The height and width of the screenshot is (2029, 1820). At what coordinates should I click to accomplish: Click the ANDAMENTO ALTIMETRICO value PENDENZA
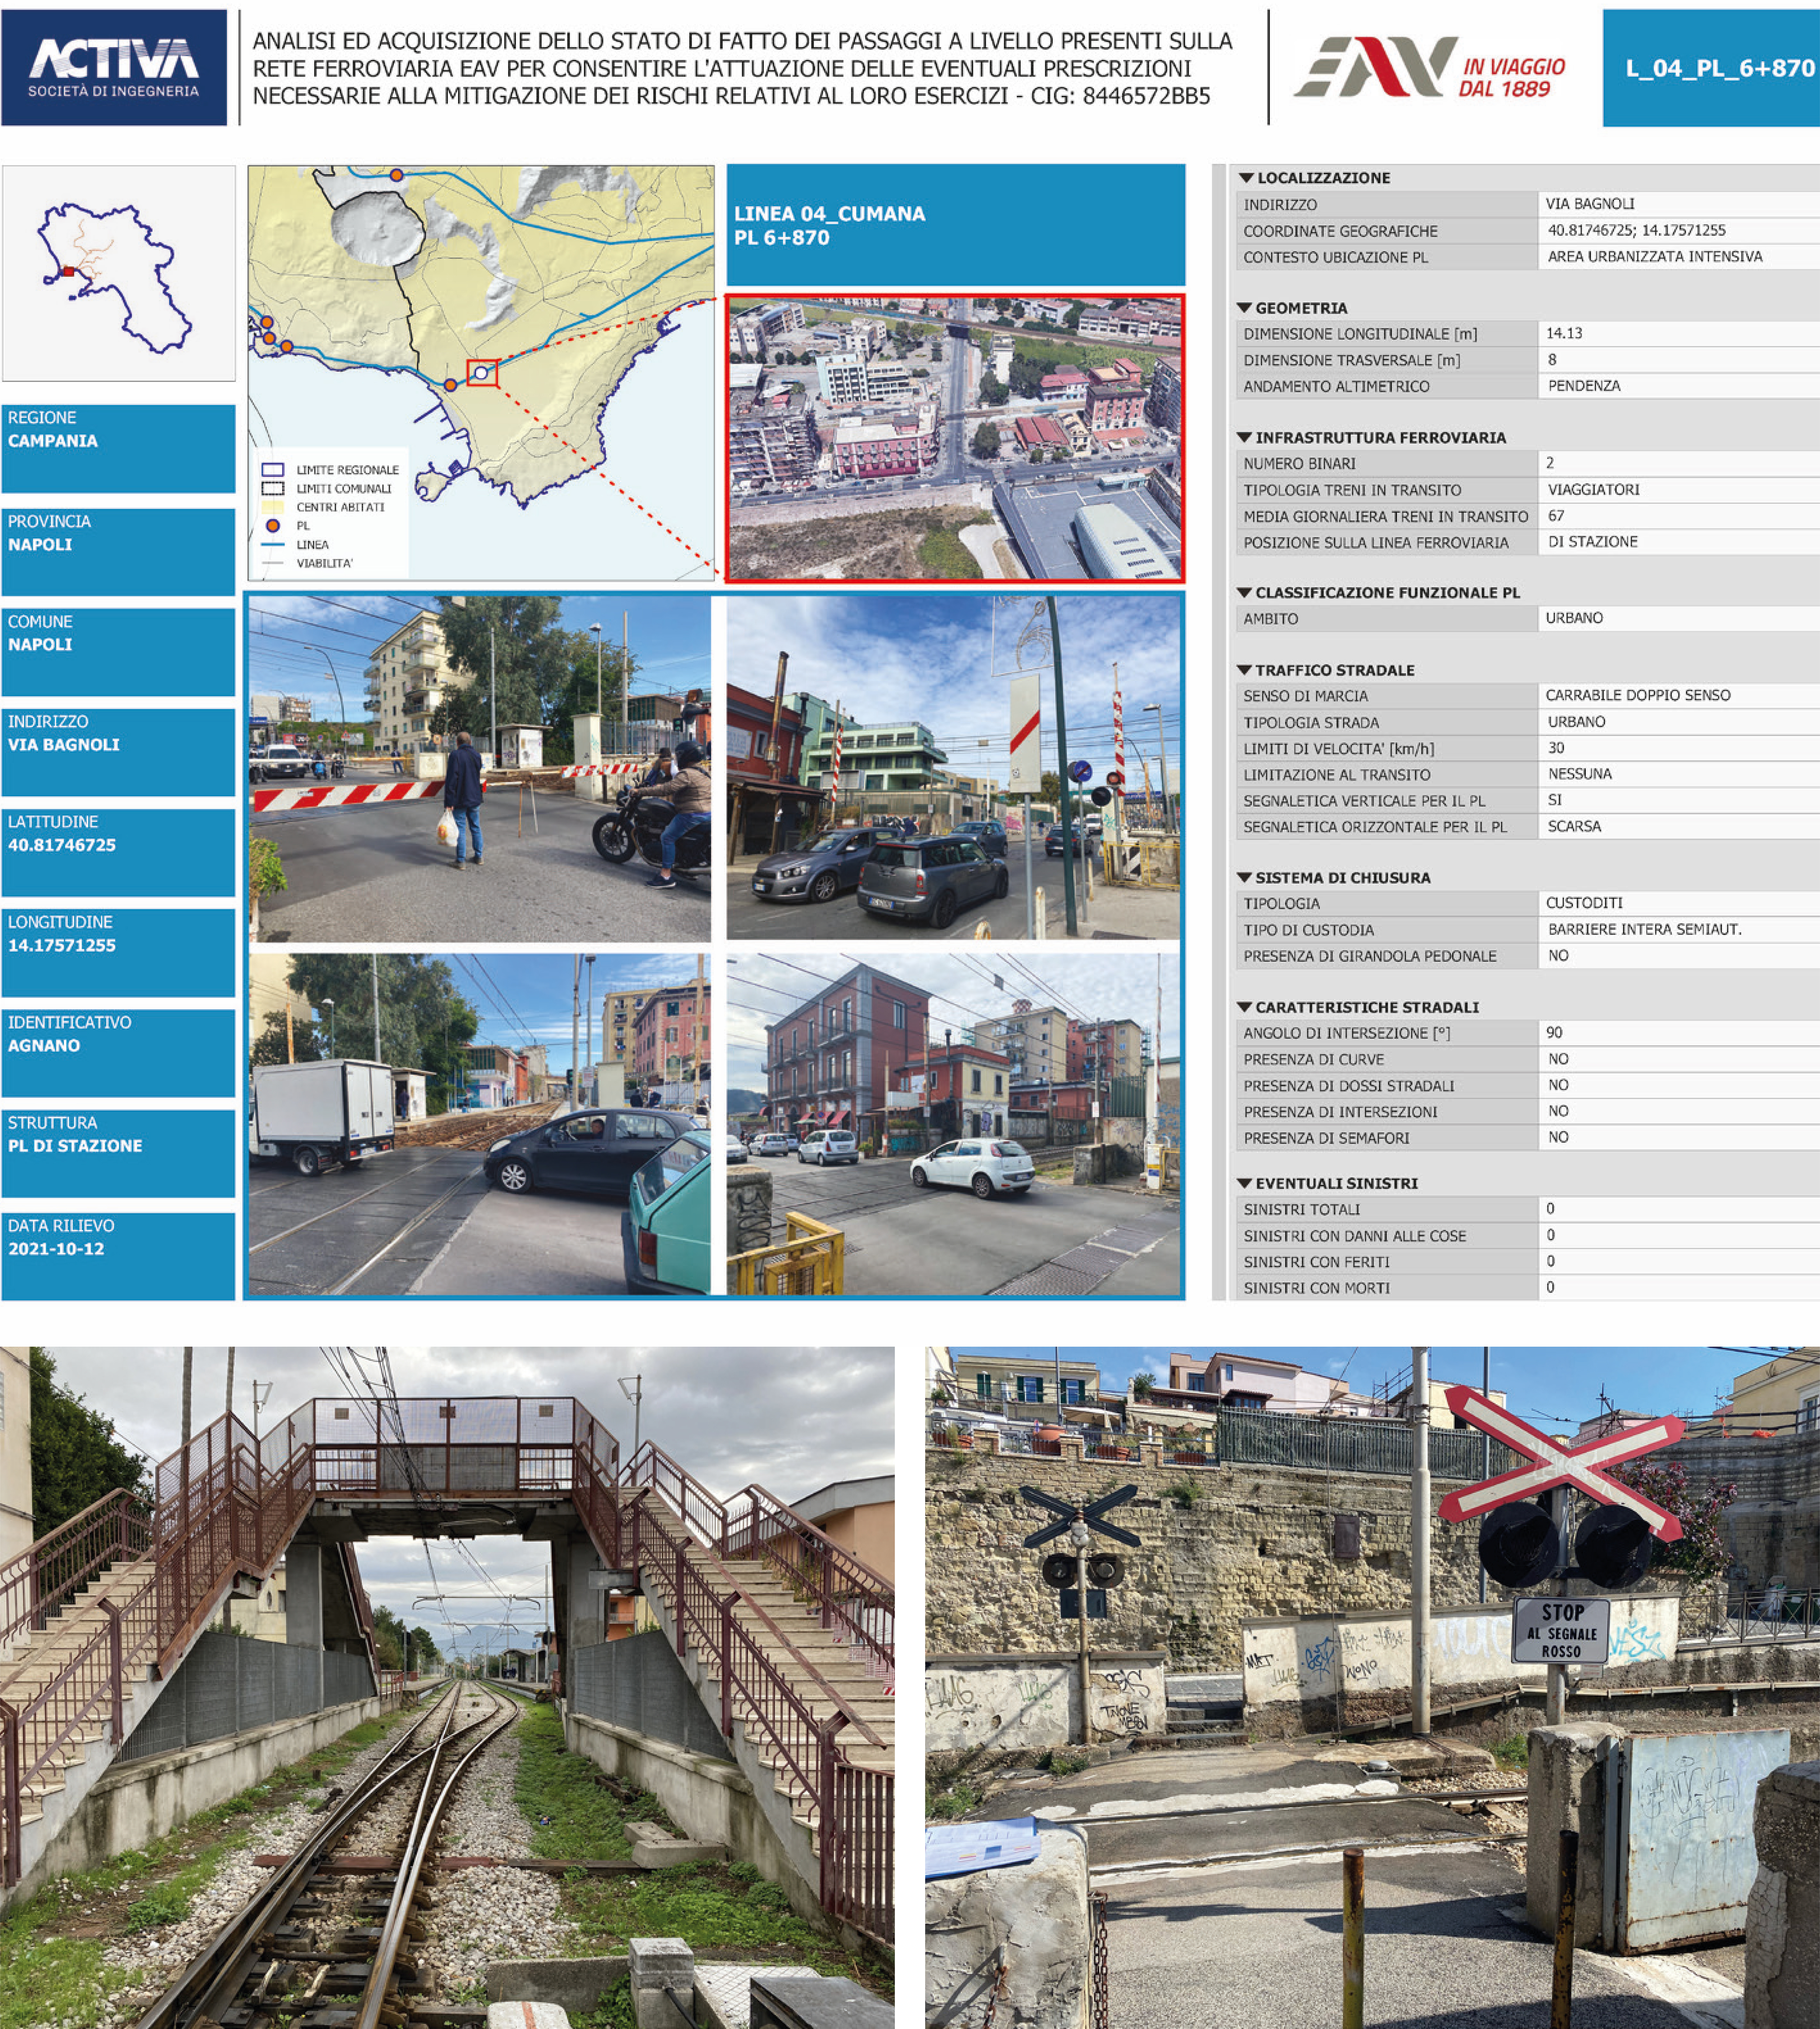(1584, 386)
